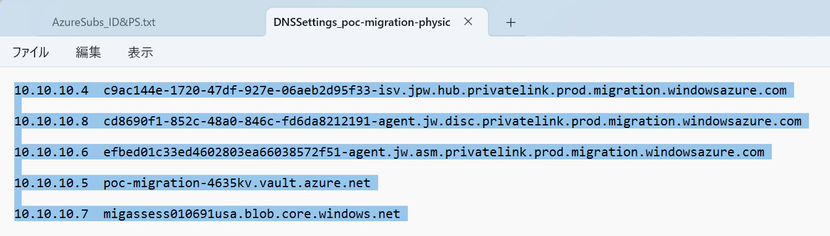Click the IP address 10.10.10.6
Screen dimensions: 830x236
pyautogui.click(x=51, y=153)
